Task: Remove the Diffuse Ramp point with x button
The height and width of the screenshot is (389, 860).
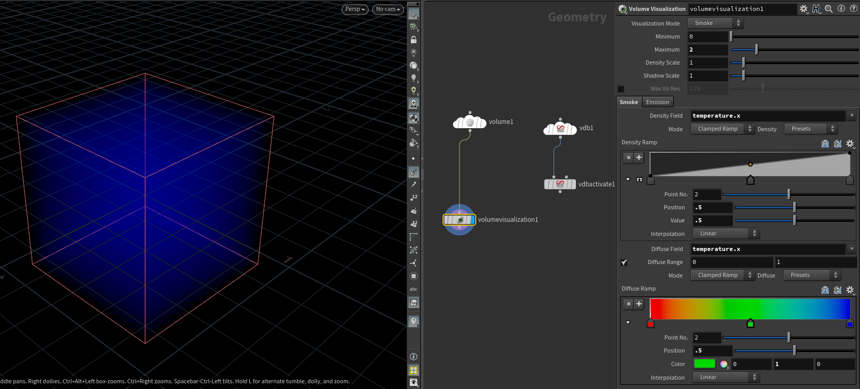Action: coord(628,304)
